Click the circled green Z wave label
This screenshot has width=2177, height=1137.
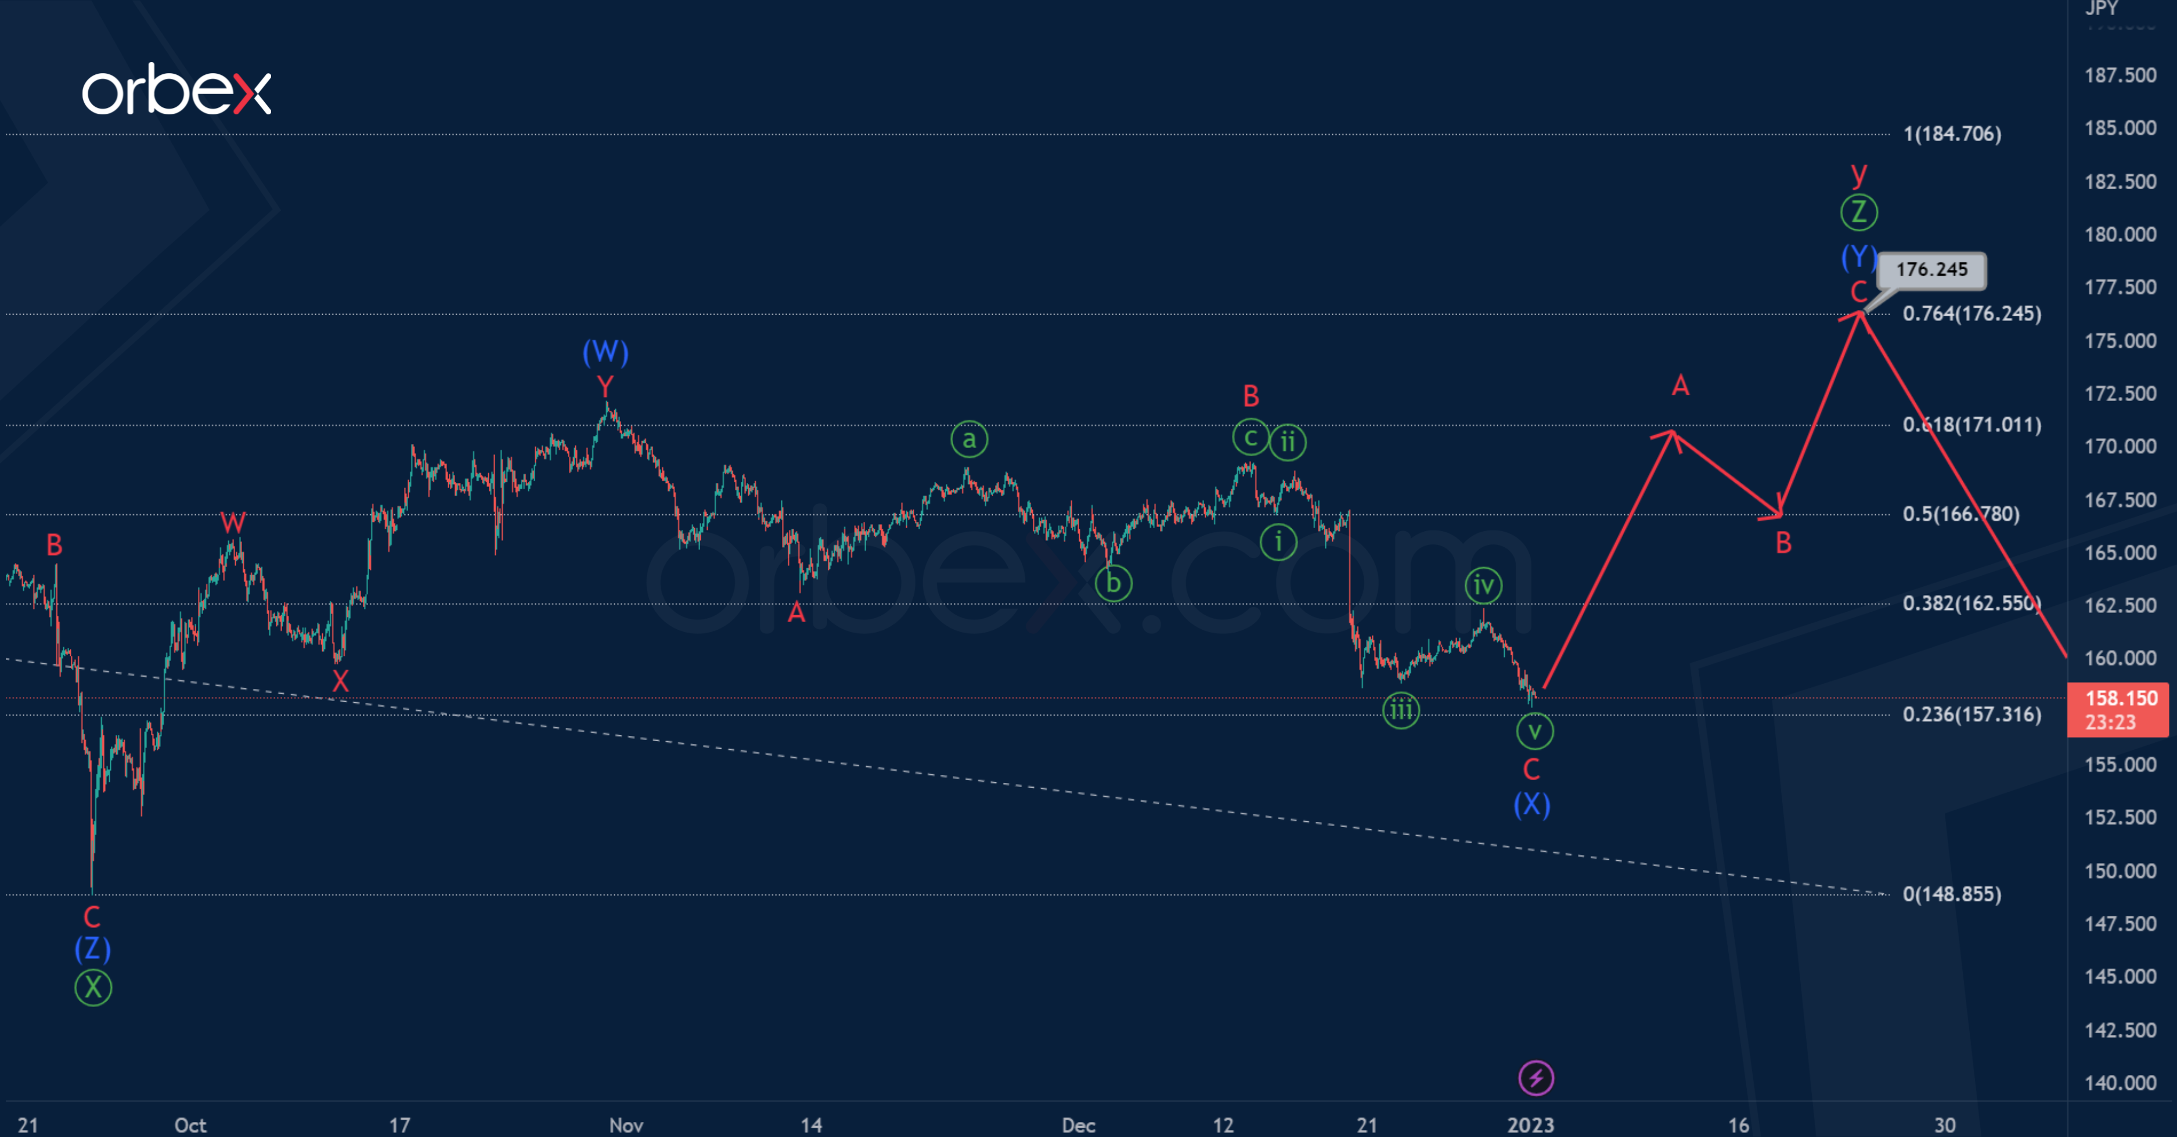coord(1859,212)
